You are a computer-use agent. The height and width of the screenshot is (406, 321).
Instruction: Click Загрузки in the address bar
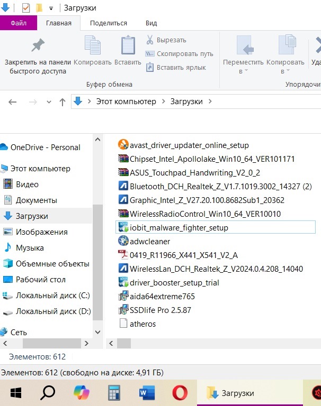186,101
